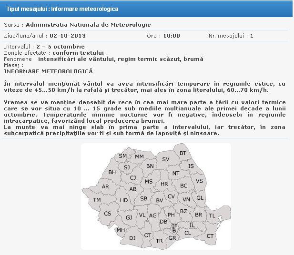This screenshot has height=255, width=294.
Task: Click the Iași (IS) county region
Action: coord(191,166)
